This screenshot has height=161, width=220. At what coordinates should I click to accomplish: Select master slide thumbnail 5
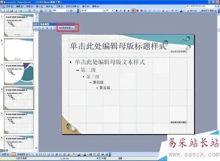pos(18,123)
